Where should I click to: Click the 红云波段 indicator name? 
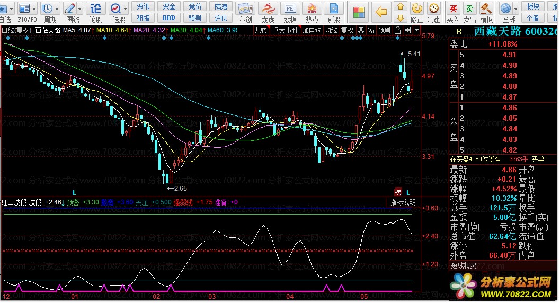[14, 202]
